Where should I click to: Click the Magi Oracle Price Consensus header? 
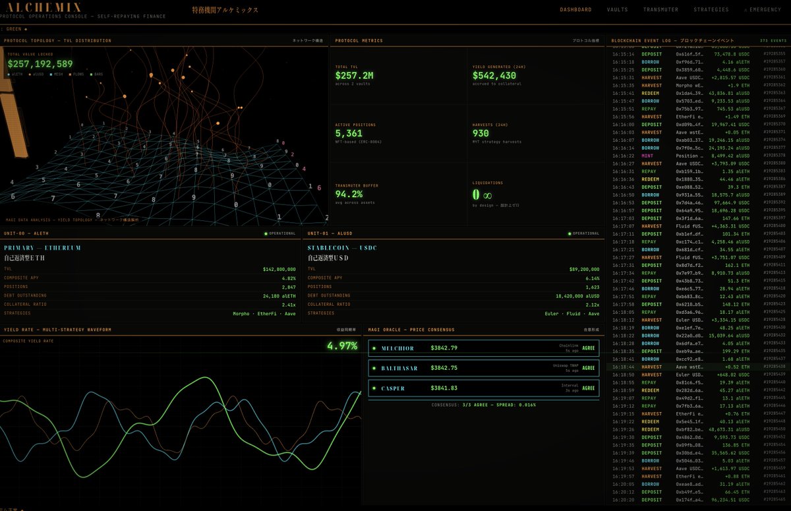411,330
